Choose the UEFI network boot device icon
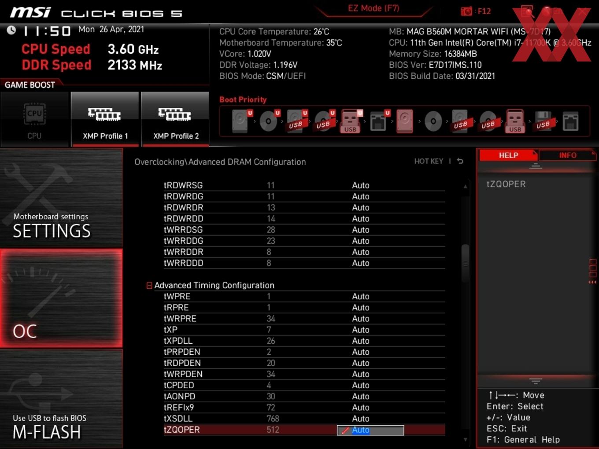The image size is (599, 449). pos(379,121)
